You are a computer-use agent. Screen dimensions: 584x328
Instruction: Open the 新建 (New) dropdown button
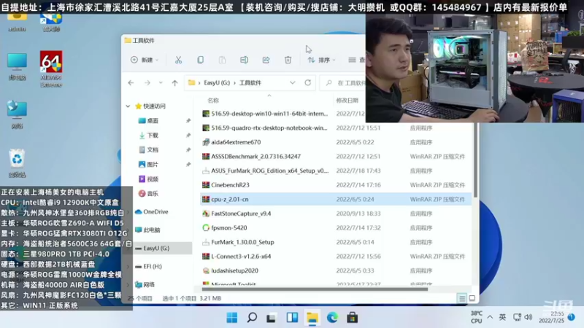click(x=145, y=60)
